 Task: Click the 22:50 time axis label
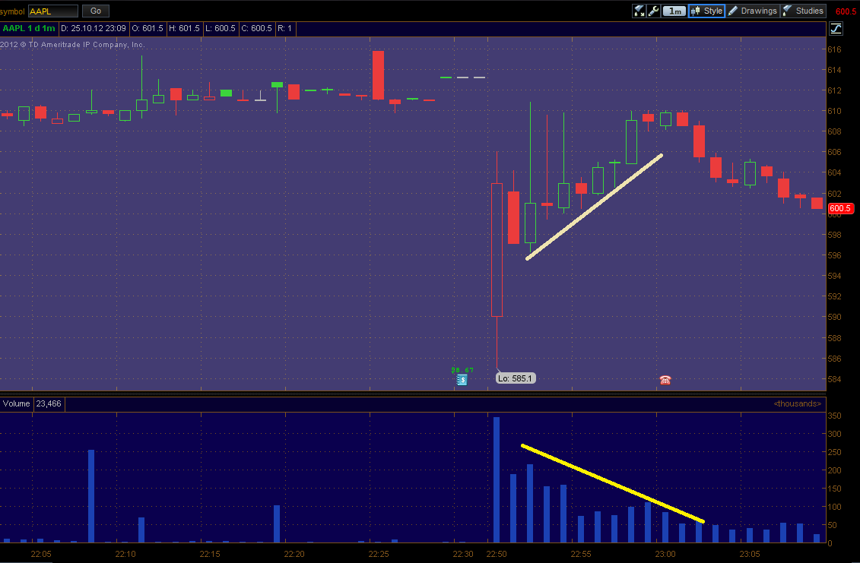click(497, 554)
